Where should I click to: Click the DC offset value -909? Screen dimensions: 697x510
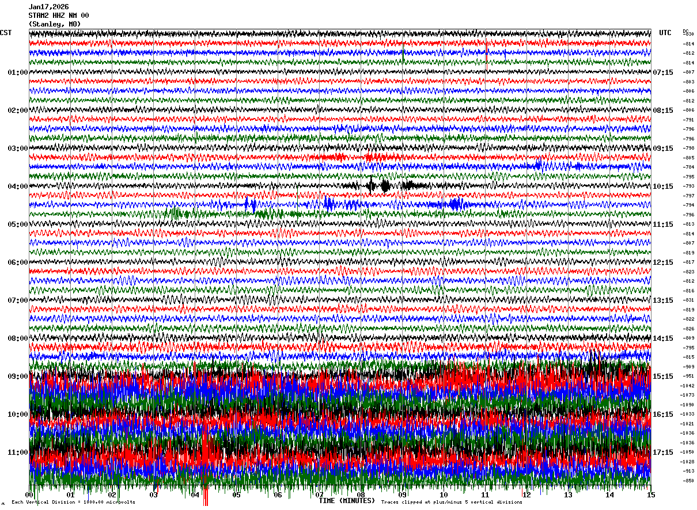point(688,367)
